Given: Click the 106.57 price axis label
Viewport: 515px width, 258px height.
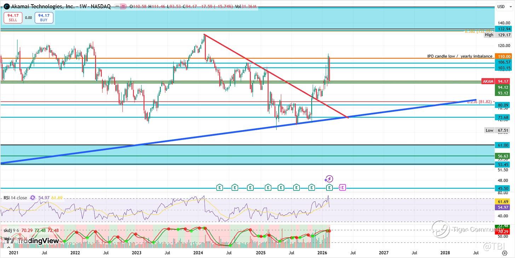Looking at the screenshot, I should pyautogui.click(x=503, y=62).
